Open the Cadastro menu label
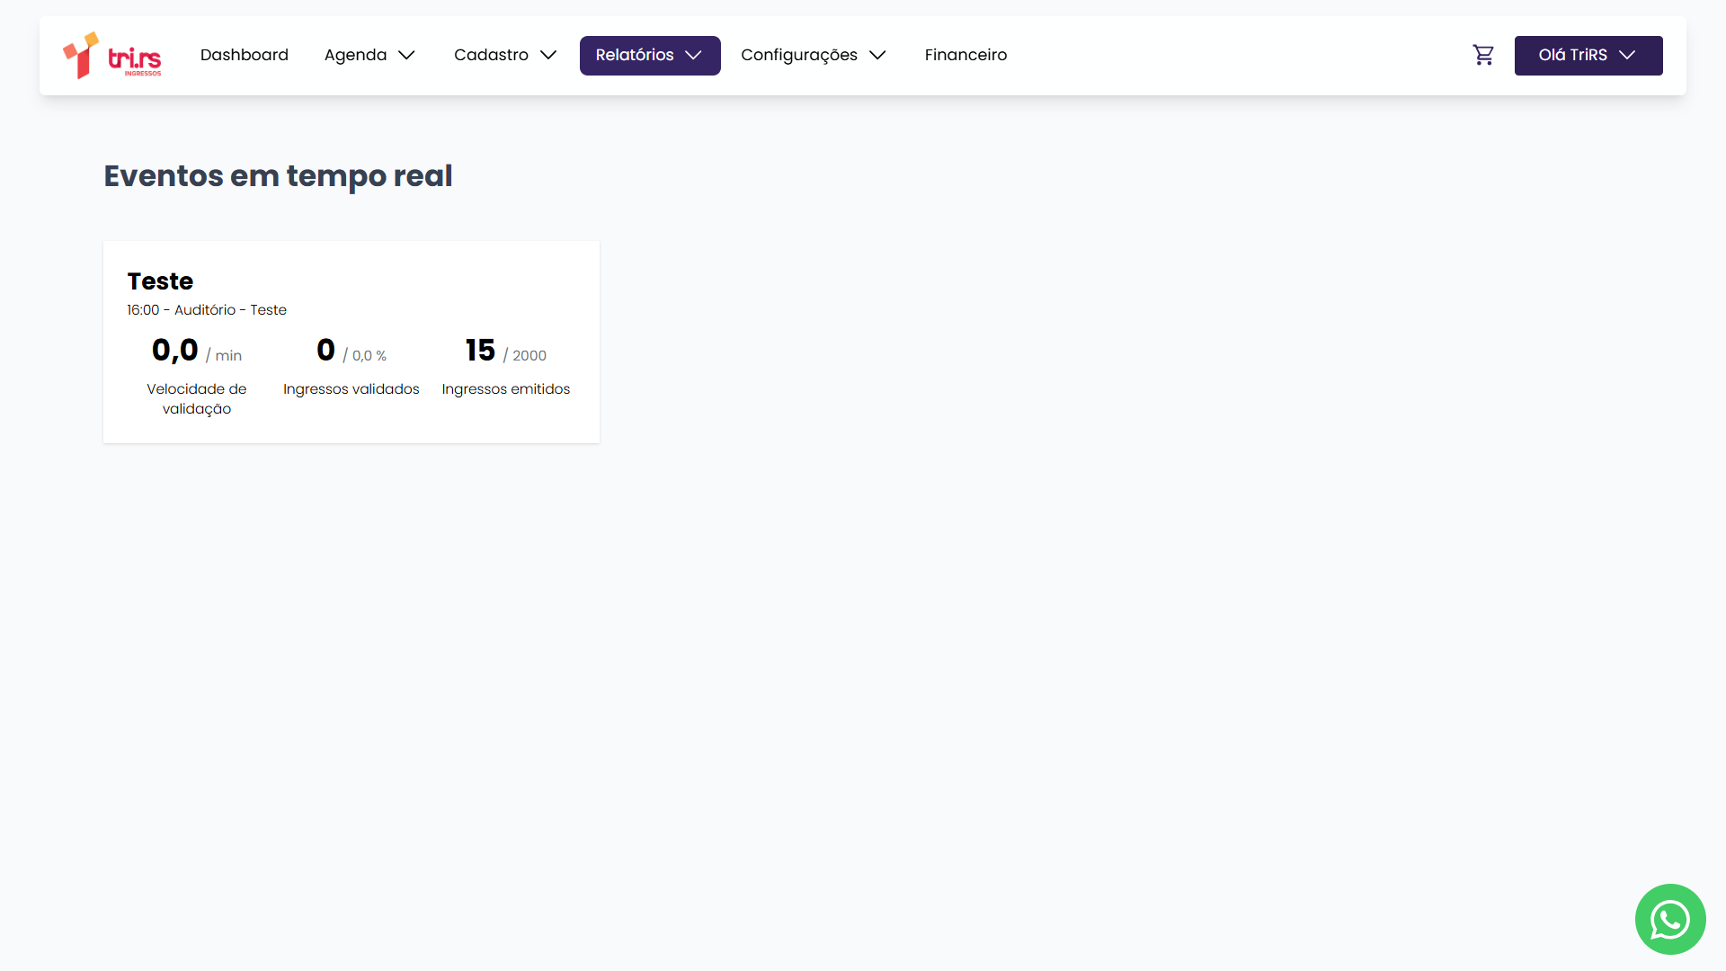The height and width of the screenshot is (971, 1726). [x=491, y=56]
